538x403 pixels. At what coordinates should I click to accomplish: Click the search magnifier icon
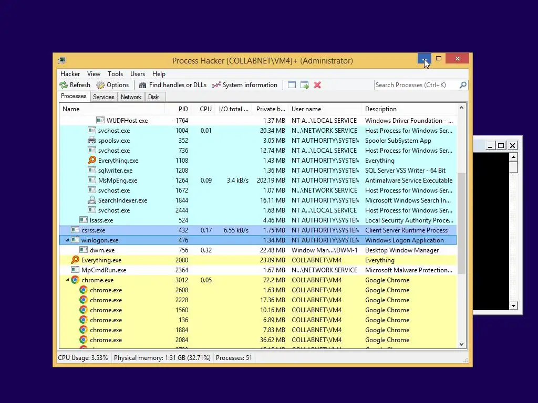[463, 84]
